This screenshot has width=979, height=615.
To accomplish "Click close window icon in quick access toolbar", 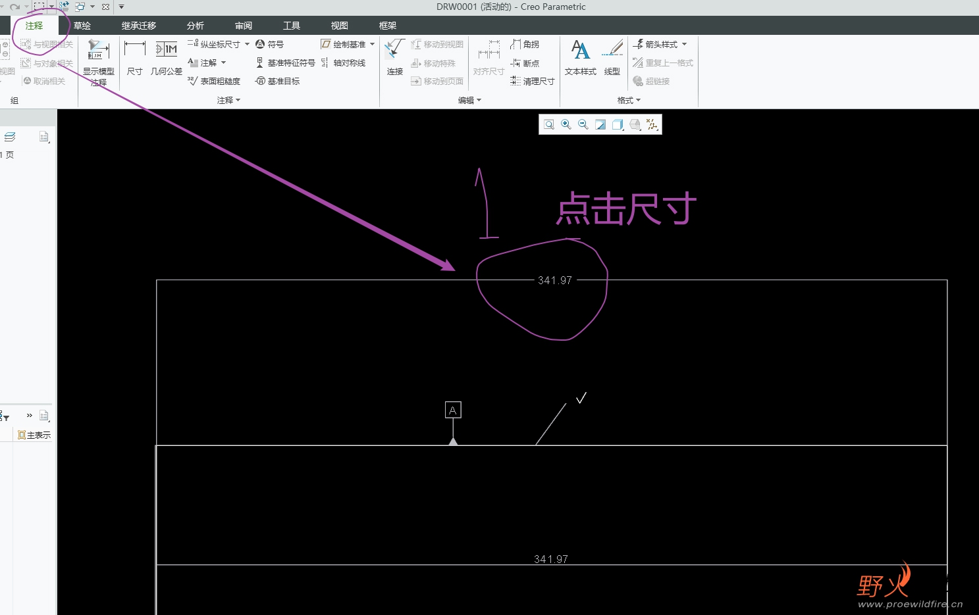I will click(105, 7).
